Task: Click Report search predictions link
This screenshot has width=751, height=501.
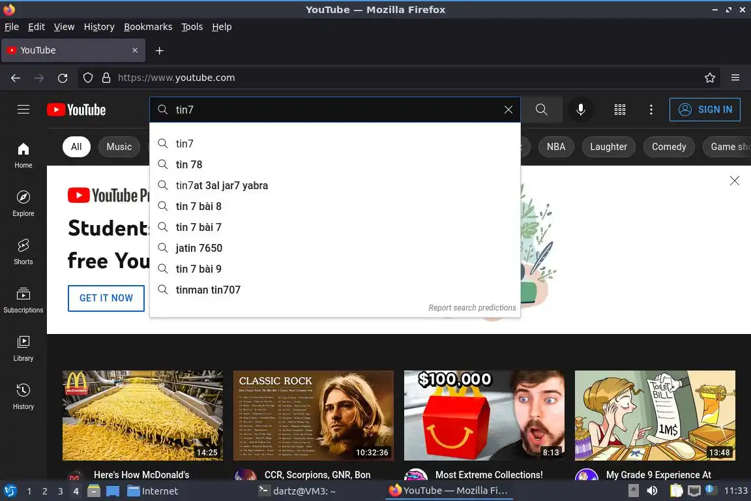Action: pyautogui.click(x=472, y=308)
